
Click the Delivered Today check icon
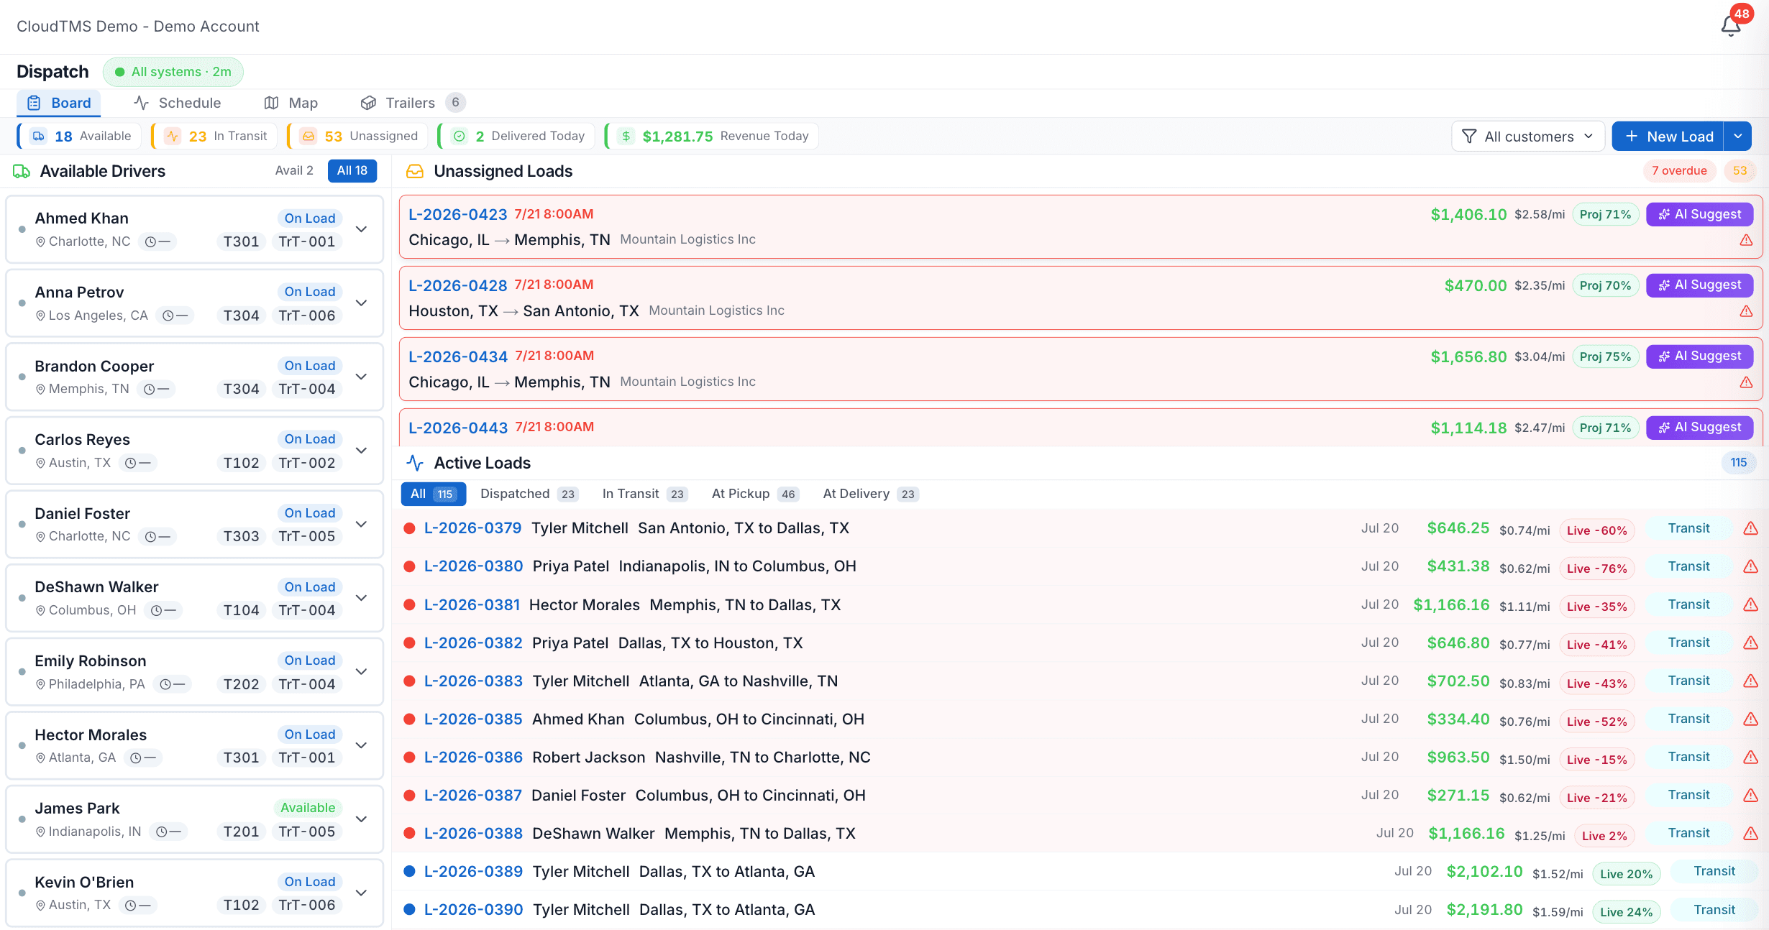(x=460, y=136)
